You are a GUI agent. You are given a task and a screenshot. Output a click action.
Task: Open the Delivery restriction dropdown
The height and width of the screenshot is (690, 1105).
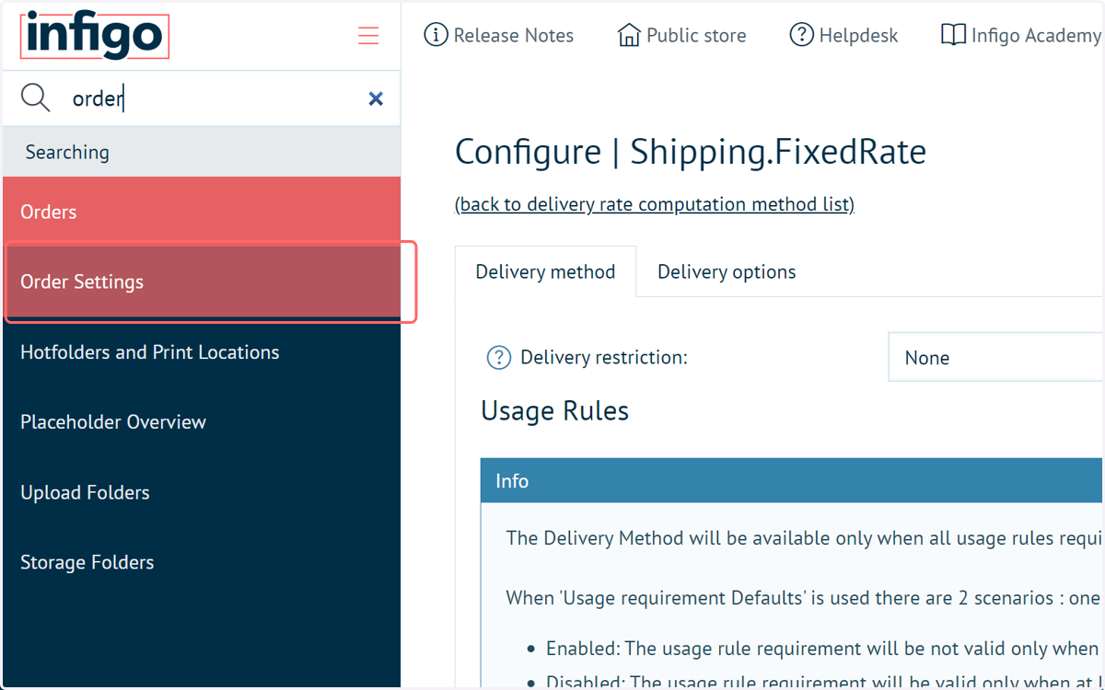[x=995, y=358]
